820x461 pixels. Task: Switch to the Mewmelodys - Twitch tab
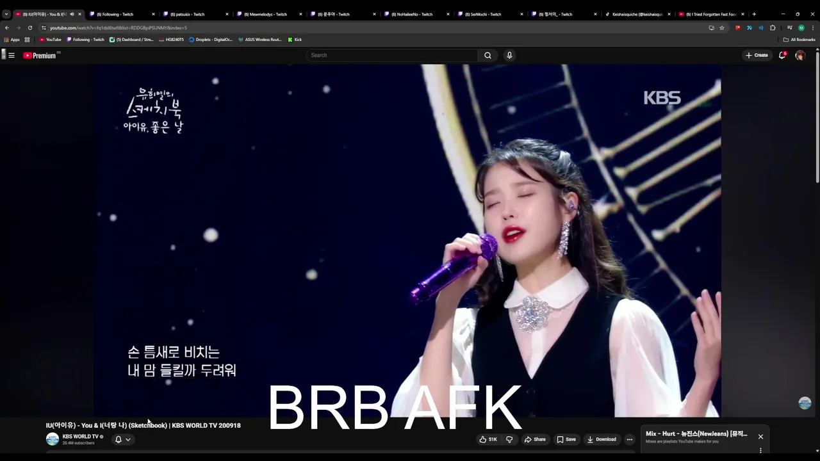[x=268, y=14]
